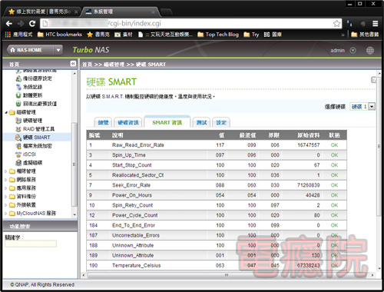Click the horizontal scrollbar under the table
Viewport: 384px width, 292px height.
click(227, 275)
